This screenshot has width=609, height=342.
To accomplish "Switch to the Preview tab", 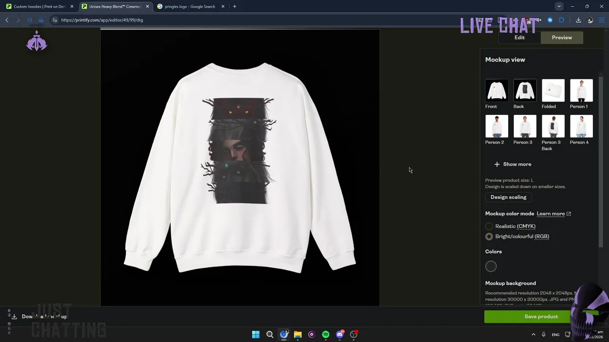I will [562, 38].
